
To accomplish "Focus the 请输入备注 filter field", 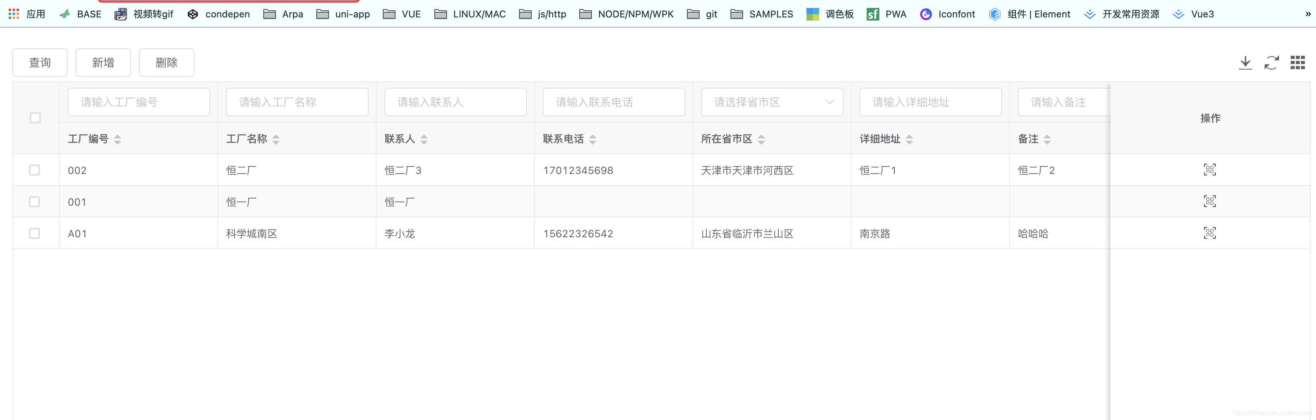I will [1064, 102].
